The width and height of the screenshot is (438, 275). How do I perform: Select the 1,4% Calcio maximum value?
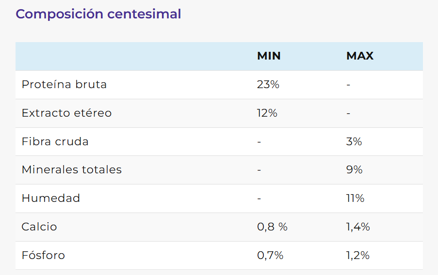(x=358, y=227)
